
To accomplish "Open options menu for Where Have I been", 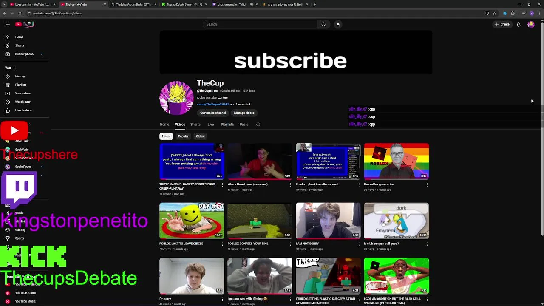I will (x=291, y=185).
